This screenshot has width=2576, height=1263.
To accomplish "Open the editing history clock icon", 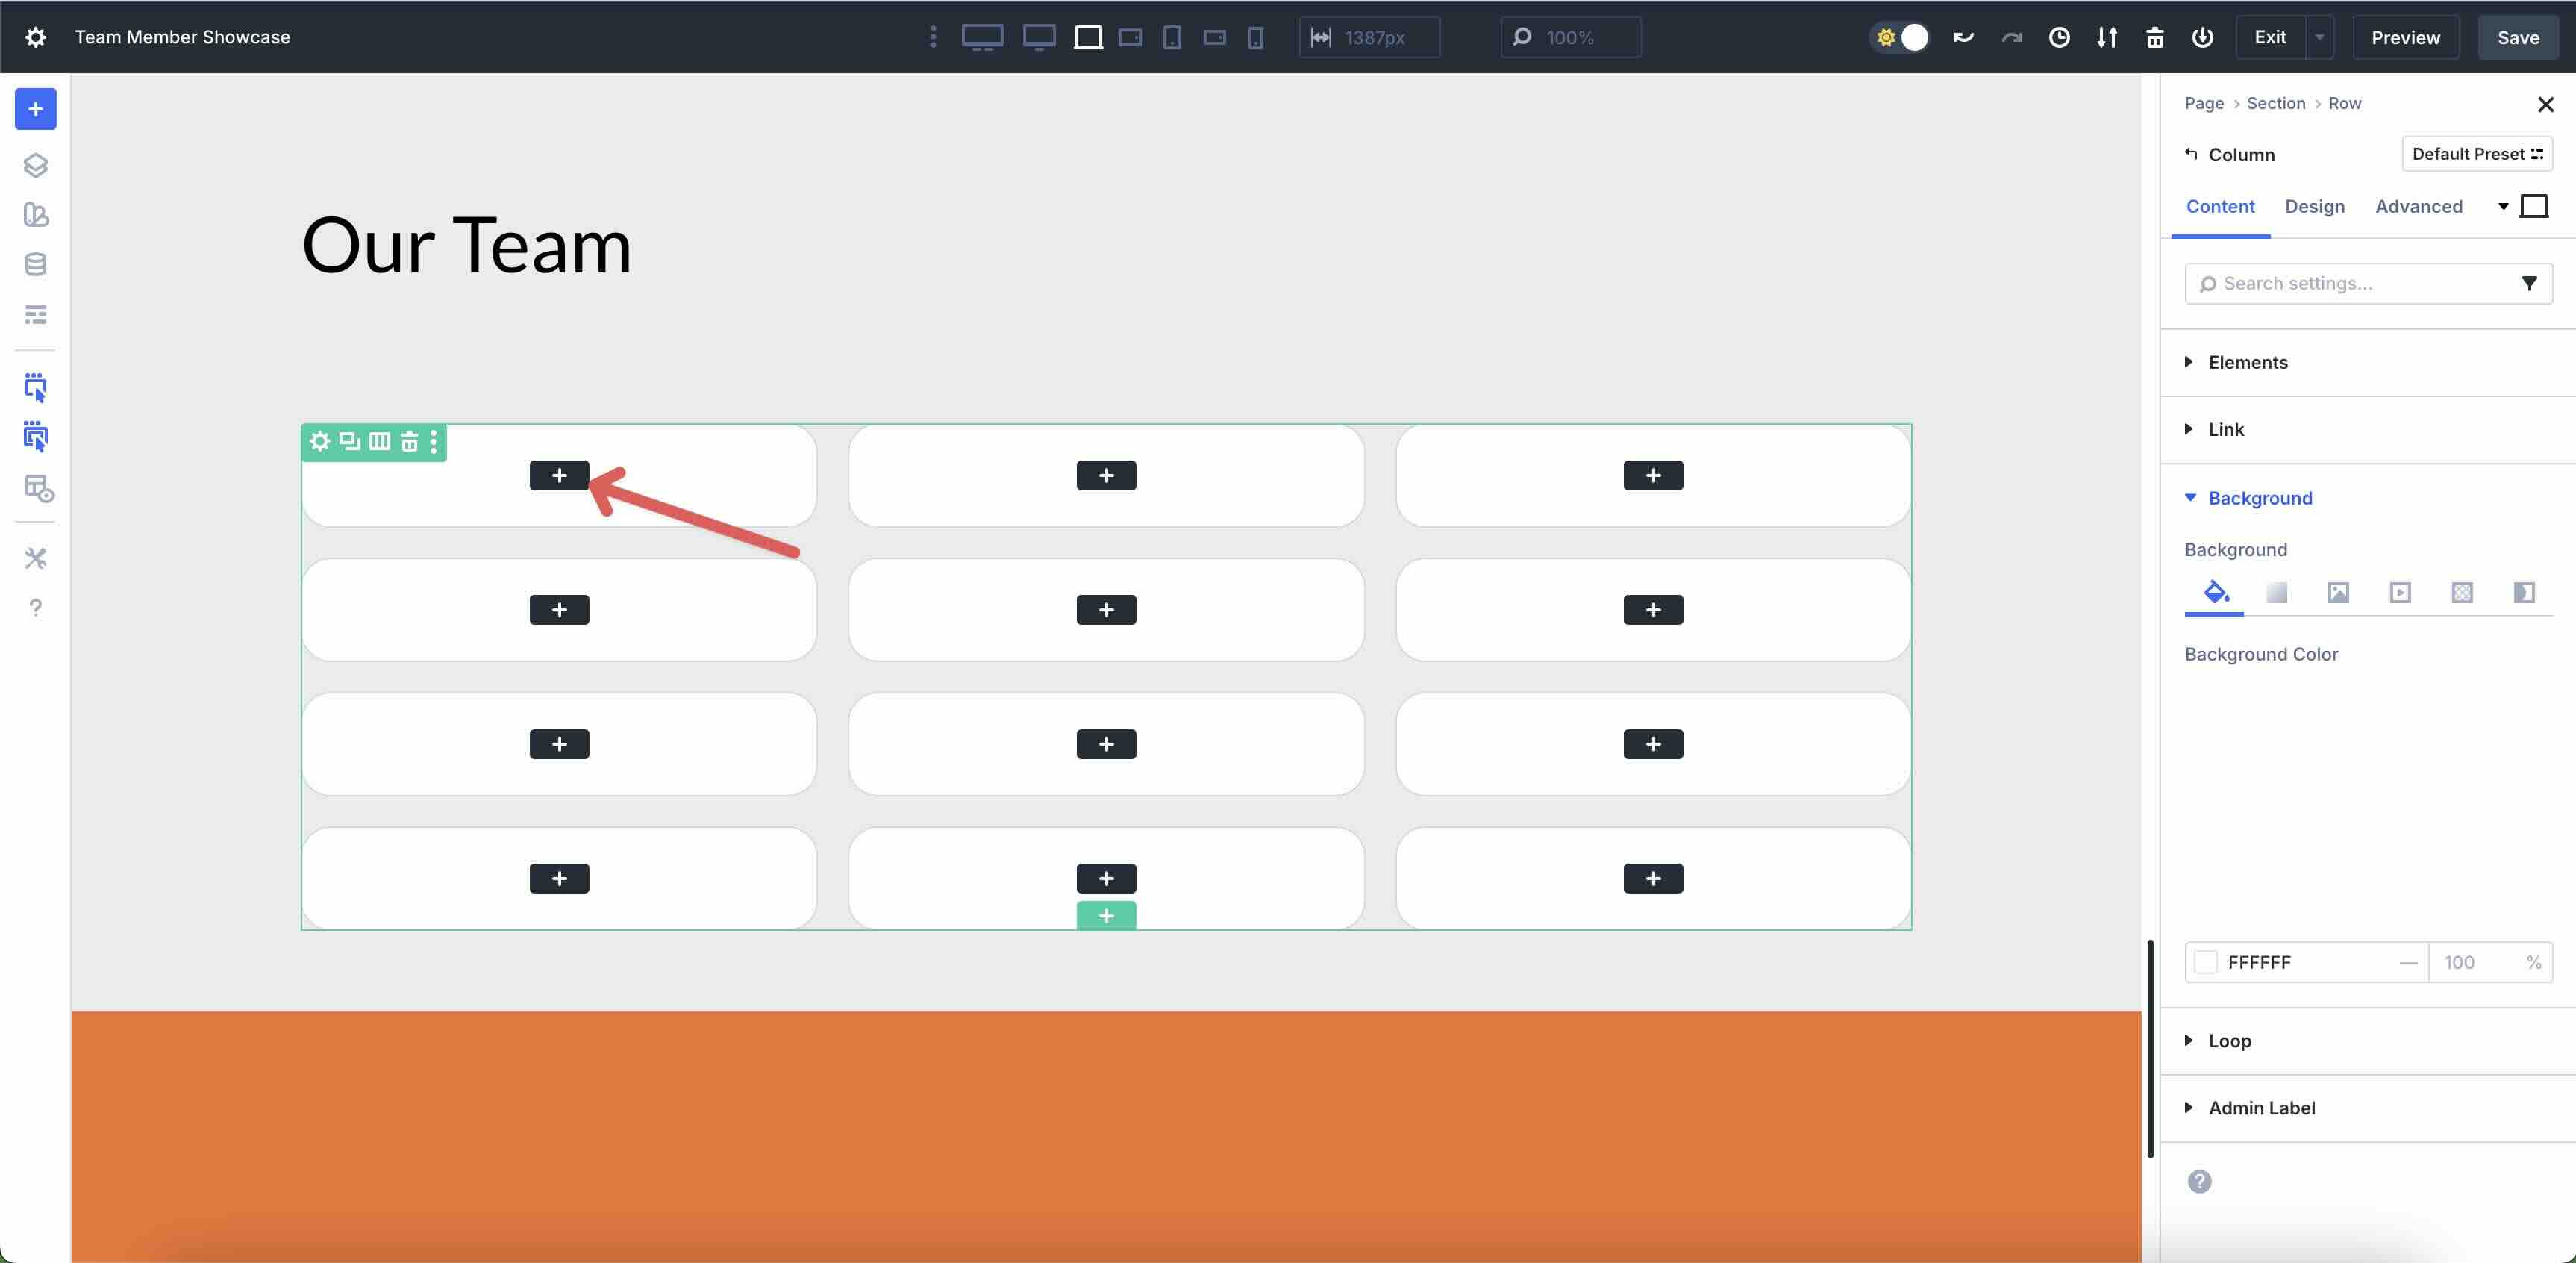I will [x=2059, y=37].
